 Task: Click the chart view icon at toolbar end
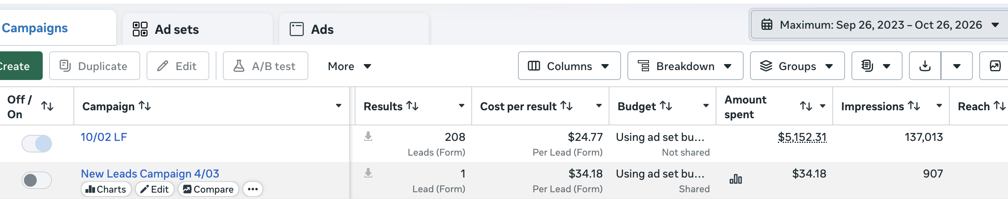[x=994, y=66]
